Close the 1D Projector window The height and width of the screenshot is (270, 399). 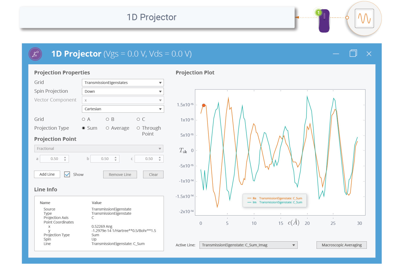369,54
